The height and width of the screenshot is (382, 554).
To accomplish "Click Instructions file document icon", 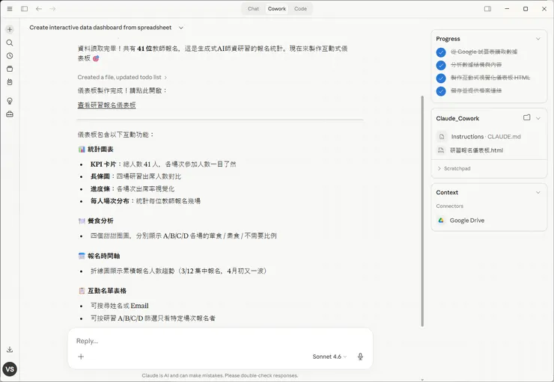I will [x=441, y=137].
